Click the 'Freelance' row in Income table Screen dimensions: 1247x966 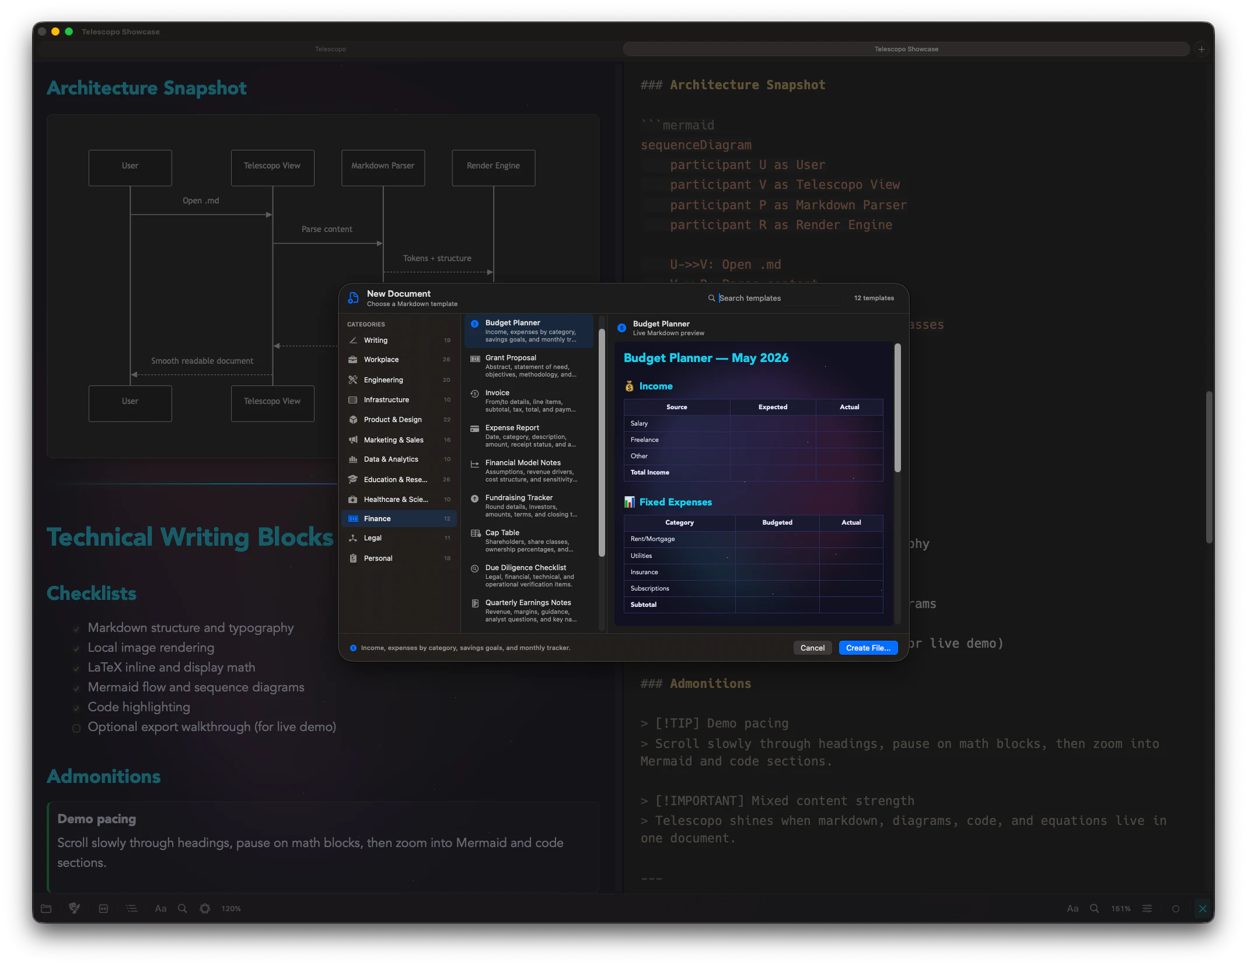click(x=753, y=440)
